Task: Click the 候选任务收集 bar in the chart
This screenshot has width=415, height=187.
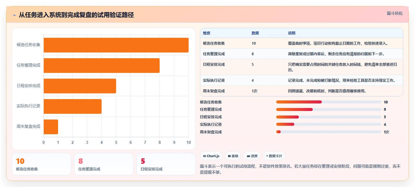Action: point(116,45)
